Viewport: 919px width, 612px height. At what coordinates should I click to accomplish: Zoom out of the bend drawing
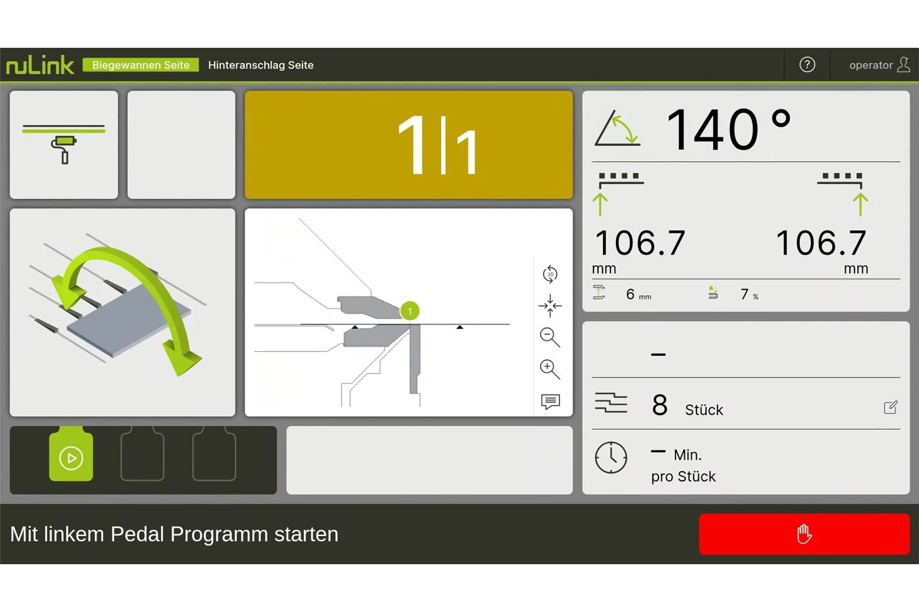click(x=550, y=337)
